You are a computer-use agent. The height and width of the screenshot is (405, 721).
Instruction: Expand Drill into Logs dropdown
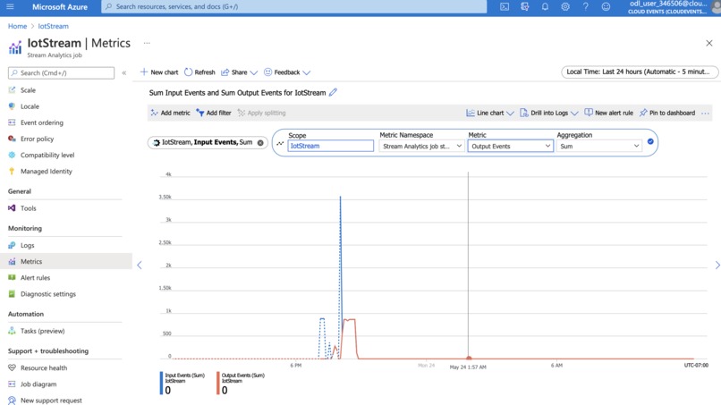[549, 113]
